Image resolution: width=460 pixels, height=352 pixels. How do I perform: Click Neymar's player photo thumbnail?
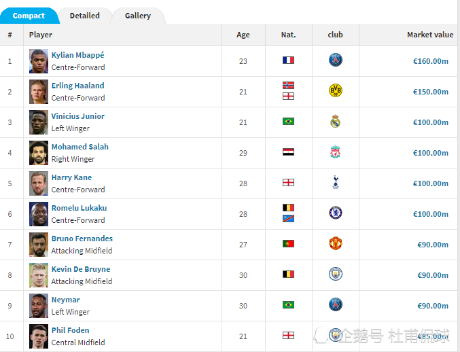tap(39, 306)
